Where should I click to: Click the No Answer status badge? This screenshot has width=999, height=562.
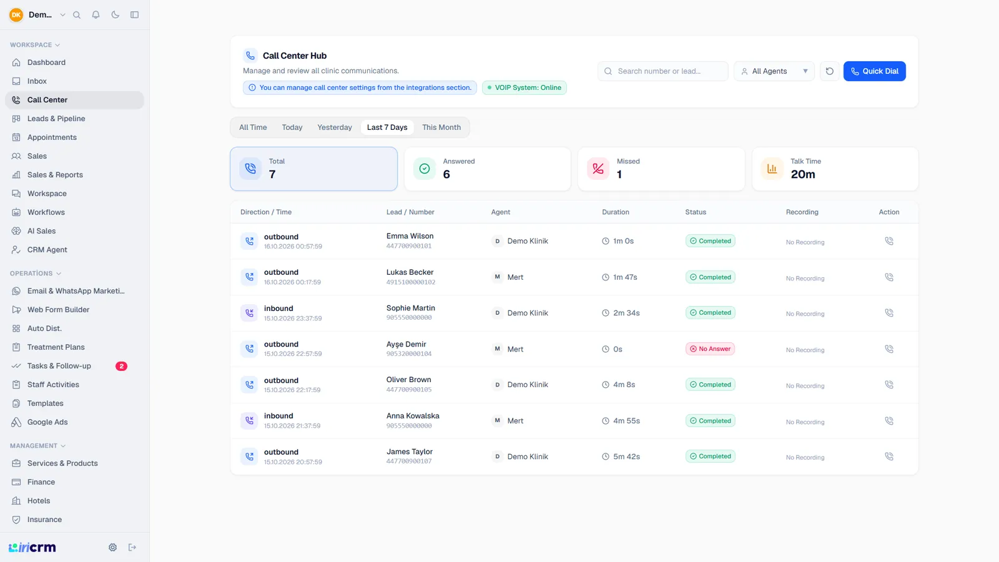coord(710,349)
